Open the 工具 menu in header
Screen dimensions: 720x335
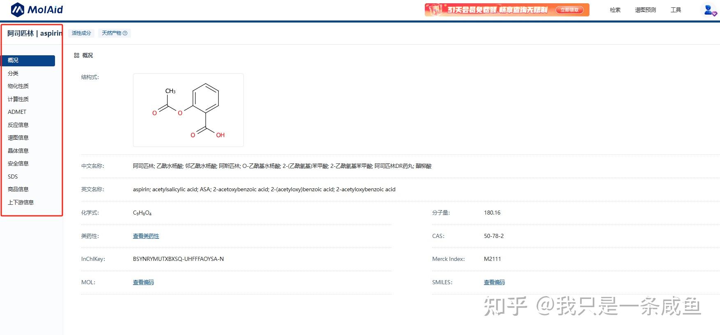pos(676,10)
